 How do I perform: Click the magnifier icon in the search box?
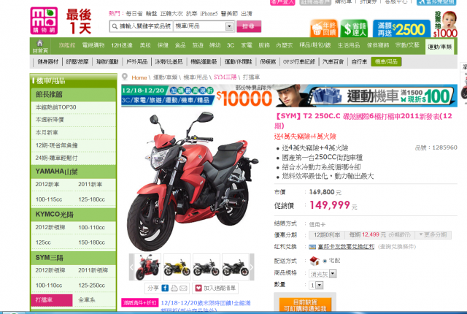pyautogui.click(x=115, y=26)
